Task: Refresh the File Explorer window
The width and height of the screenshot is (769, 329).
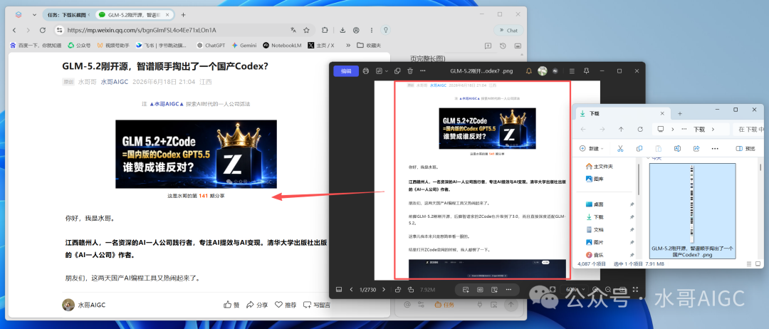Action: tap(640, 130)
